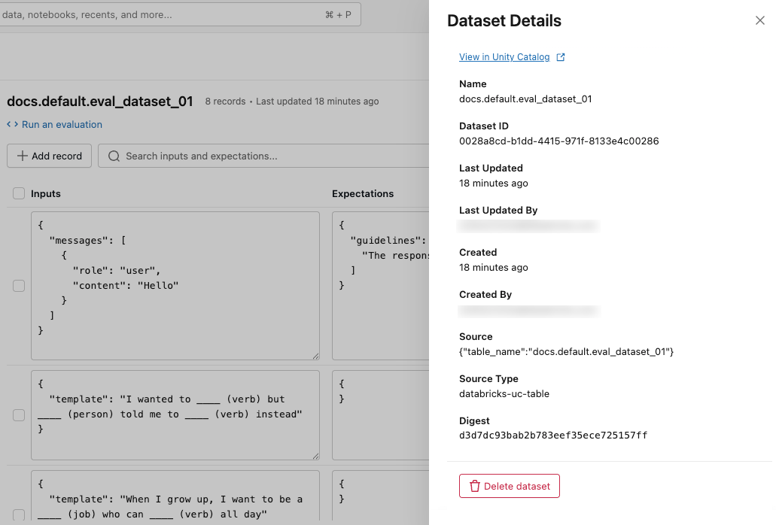The image size is (776, 525).
Task: Click the trash icon in Delete dataset
Action: tap(474, 486)
